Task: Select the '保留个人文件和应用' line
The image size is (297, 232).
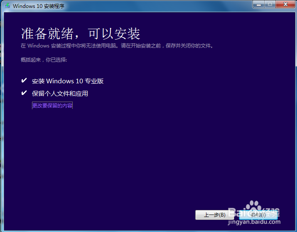Action: point(60,94)
